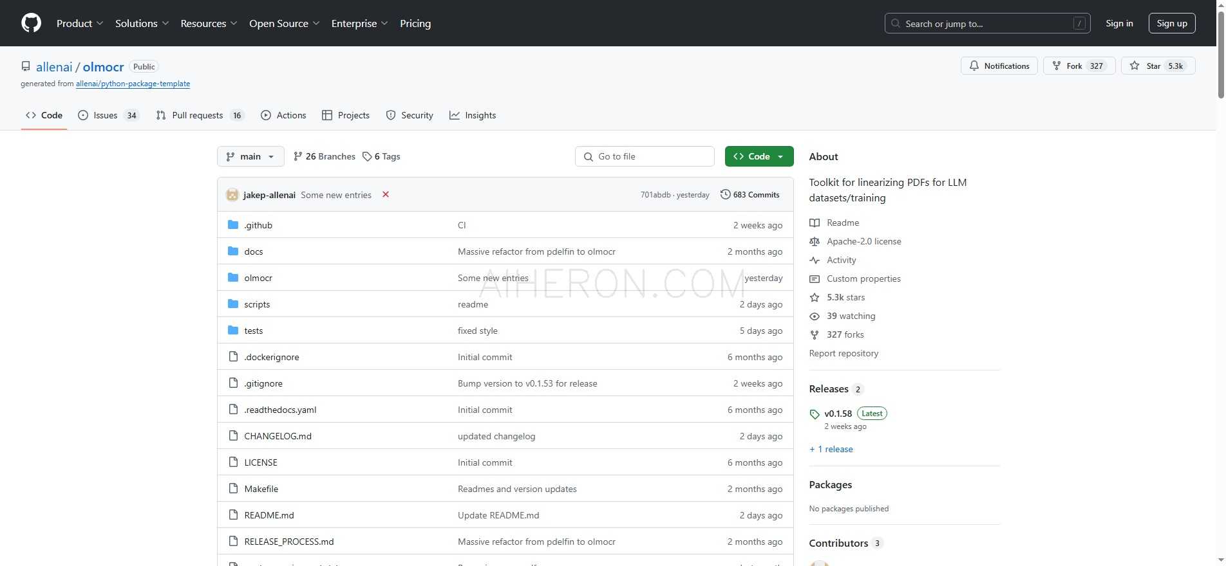Switch to the Insights tab
The height and width of the screenshot is (566, 1226).
473,115
